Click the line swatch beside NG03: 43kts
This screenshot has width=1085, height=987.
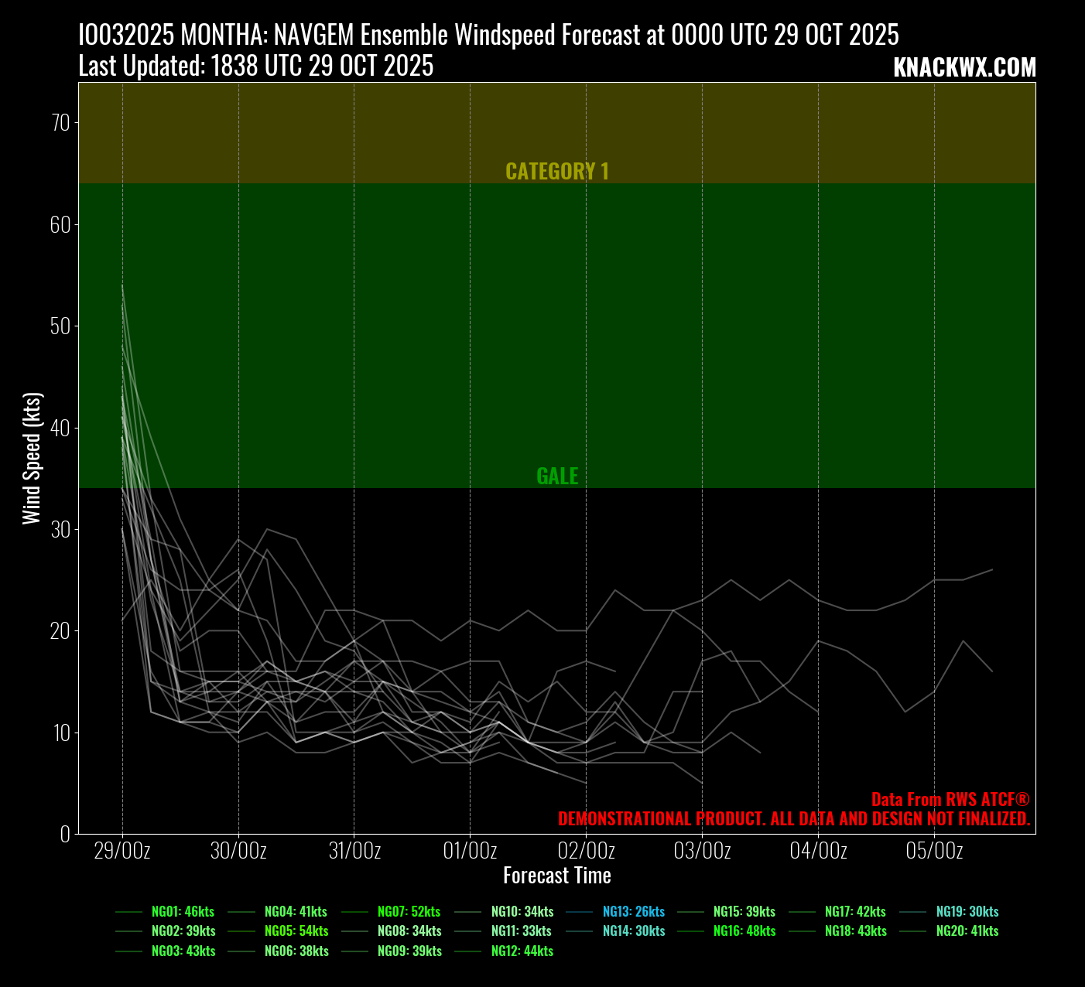129,951
